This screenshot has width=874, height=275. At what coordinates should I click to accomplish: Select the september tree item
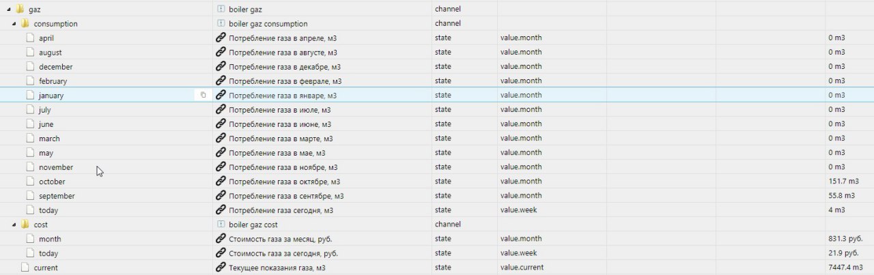pos(57,196)
